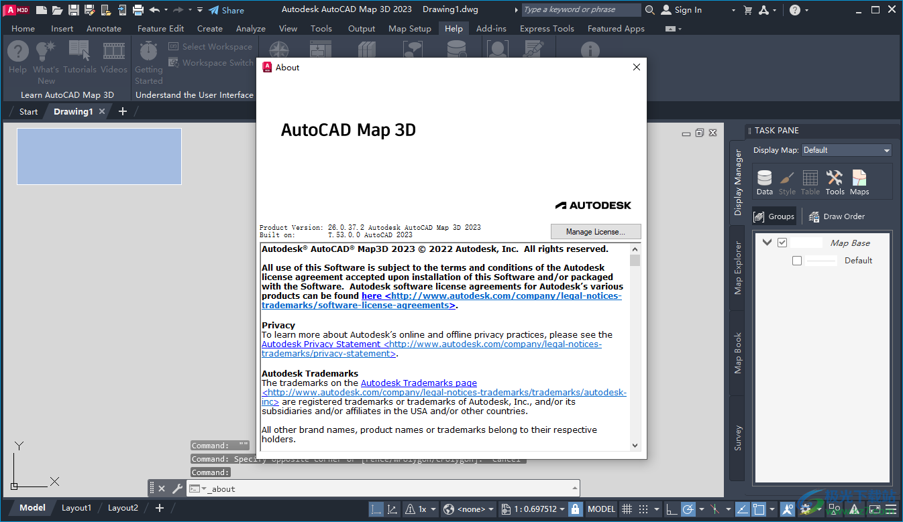Click the Manage License button
This screenshot has width=903, height=522.
595,231
